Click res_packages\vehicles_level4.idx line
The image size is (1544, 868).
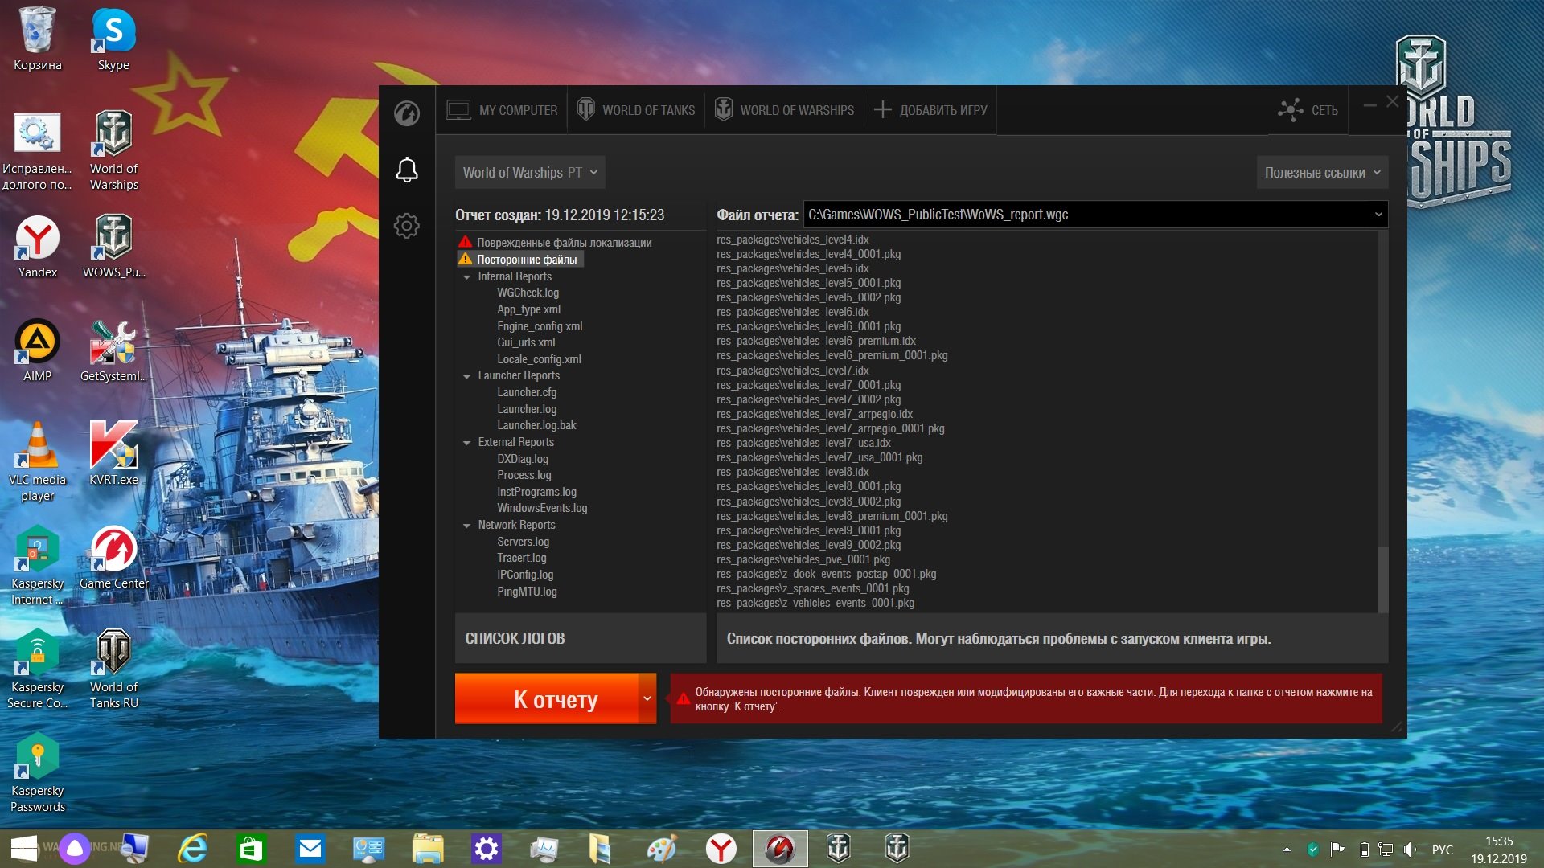792,240
